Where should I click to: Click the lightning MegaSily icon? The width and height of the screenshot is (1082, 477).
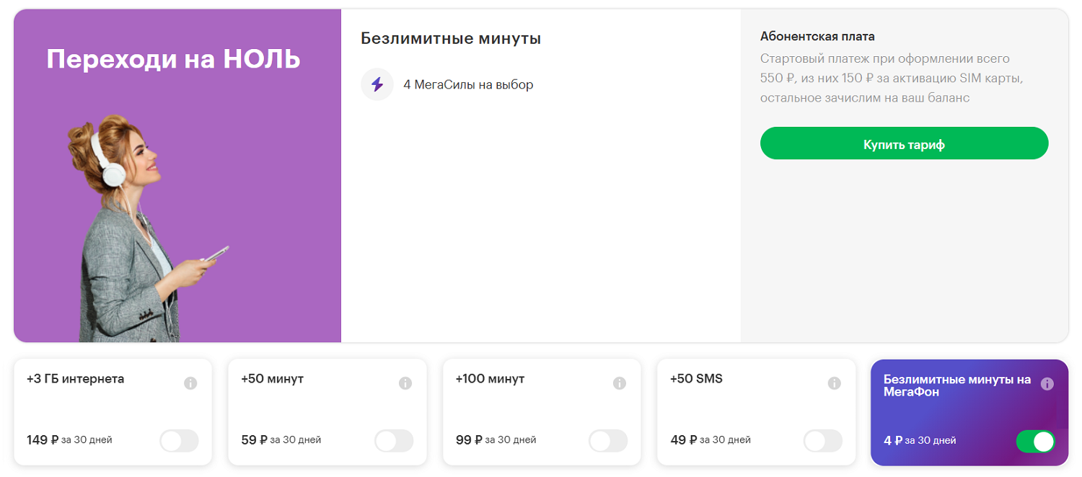tap(377, 84)
